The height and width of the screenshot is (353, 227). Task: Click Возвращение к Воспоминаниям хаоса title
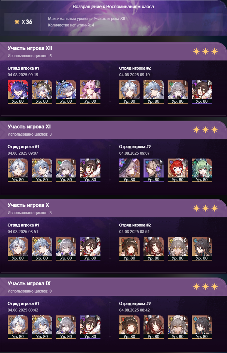[x=113, y=7]
